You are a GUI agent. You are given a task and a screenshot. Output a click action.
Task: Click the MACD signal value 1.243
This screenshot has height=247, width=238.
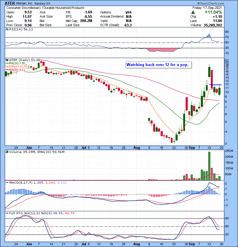[50, 183]
